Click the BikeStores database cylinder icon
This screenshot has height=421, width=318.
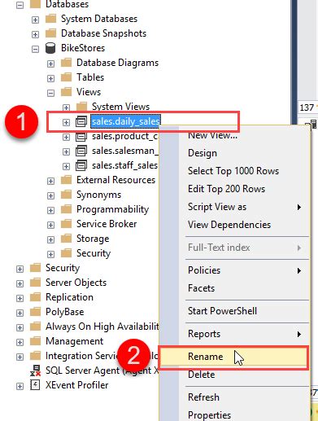tap(50, 48)
